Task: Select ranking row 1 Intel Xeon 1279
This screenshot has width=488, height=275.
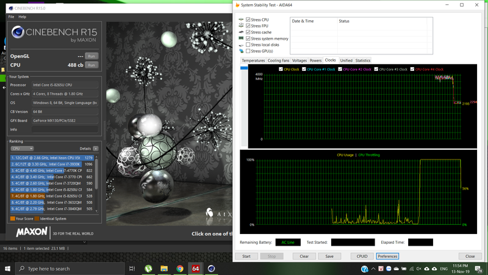Action: [x=52, y=158]
